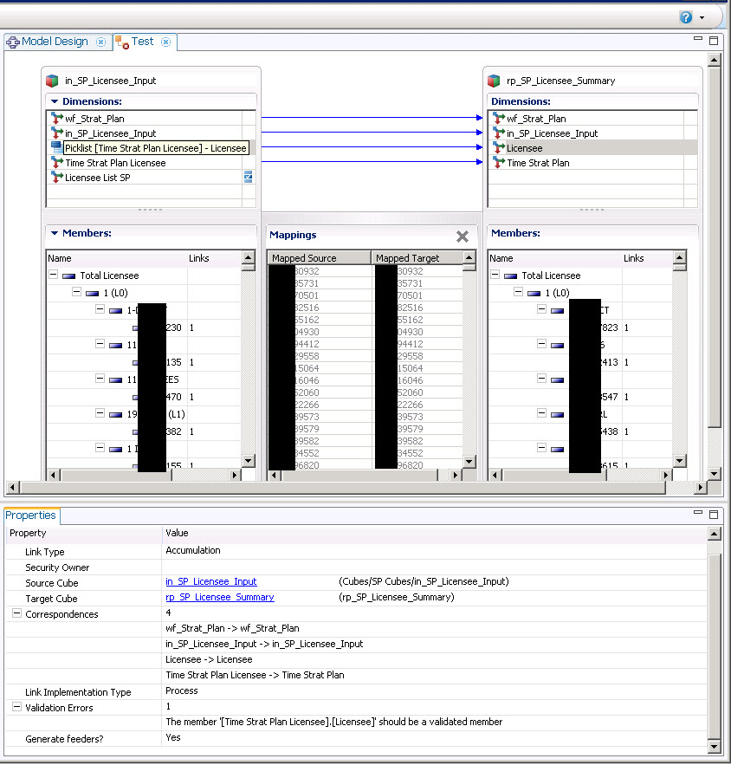Collapse the Correspondences property group

[16, 614]
